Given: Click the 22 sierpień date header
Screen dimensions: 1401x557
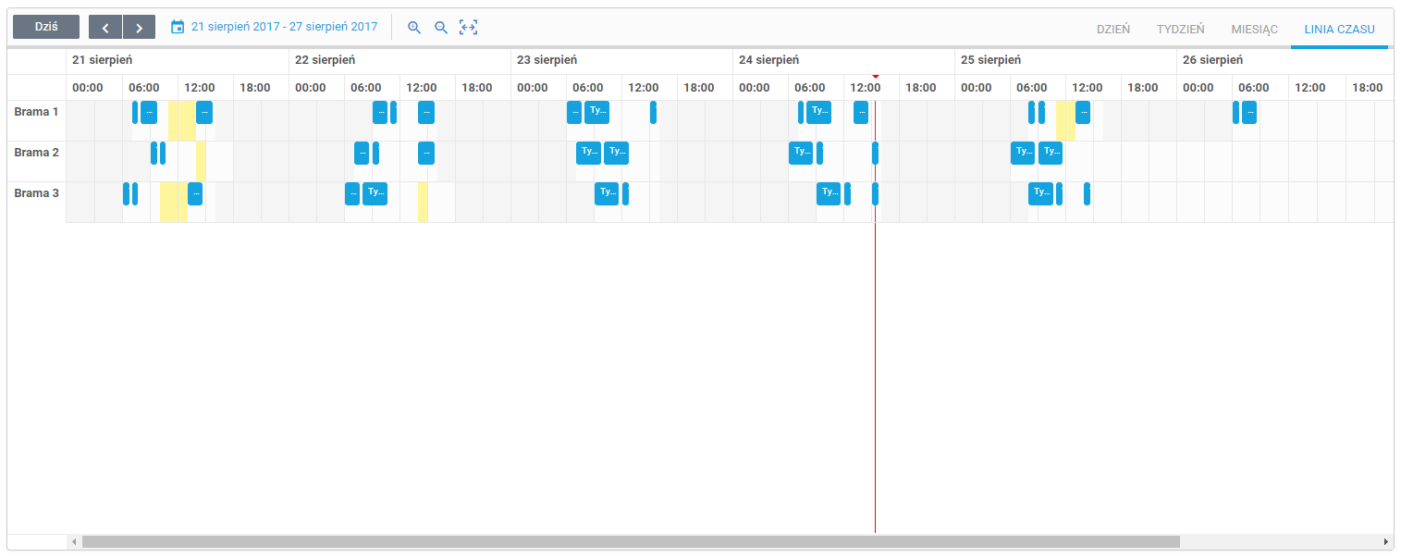Looking at the screenshot, I should [x=325, y=60].
